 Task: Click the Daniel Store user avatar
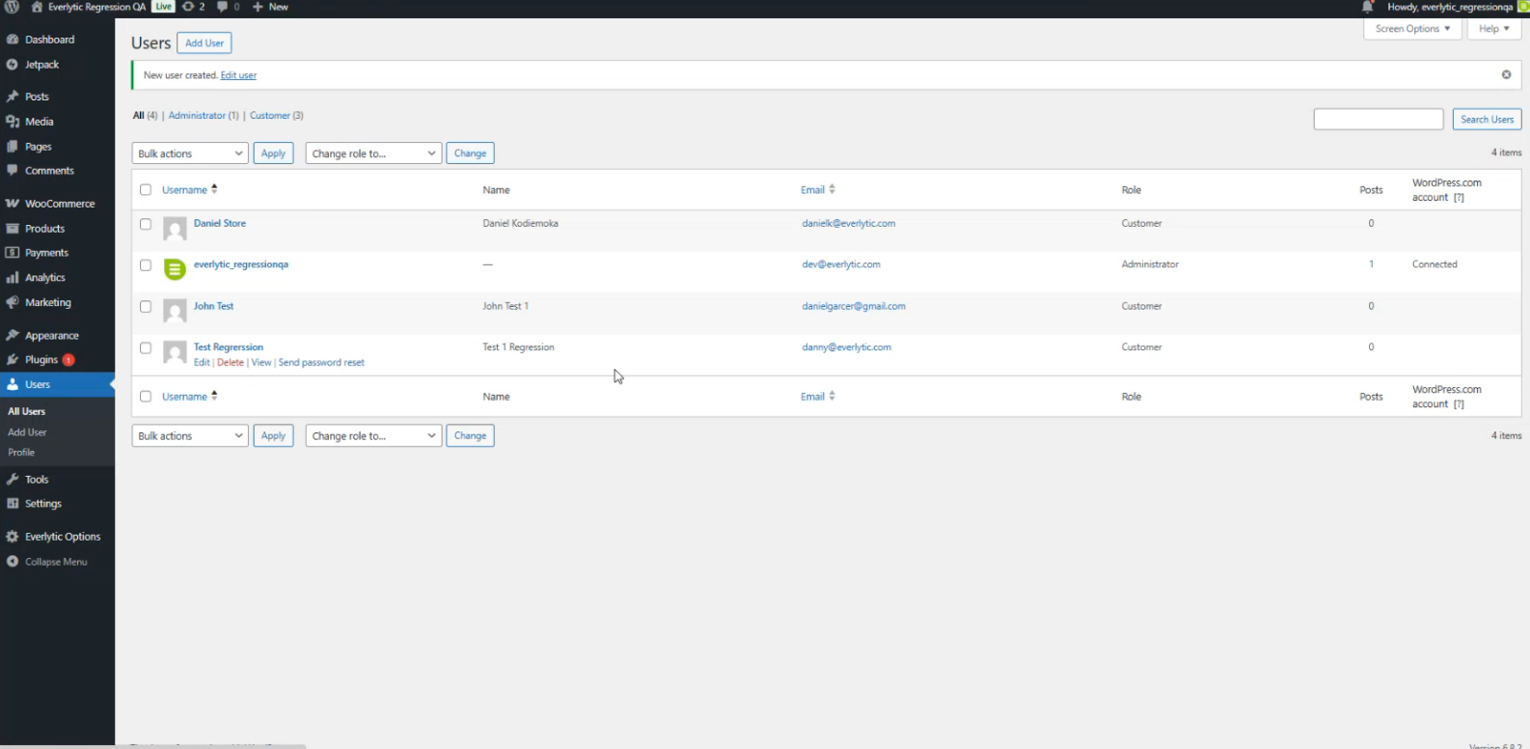click(x=175, y=229)
